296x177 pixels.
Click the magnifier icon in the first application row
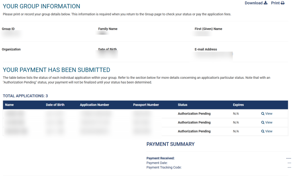coord(263,114)
